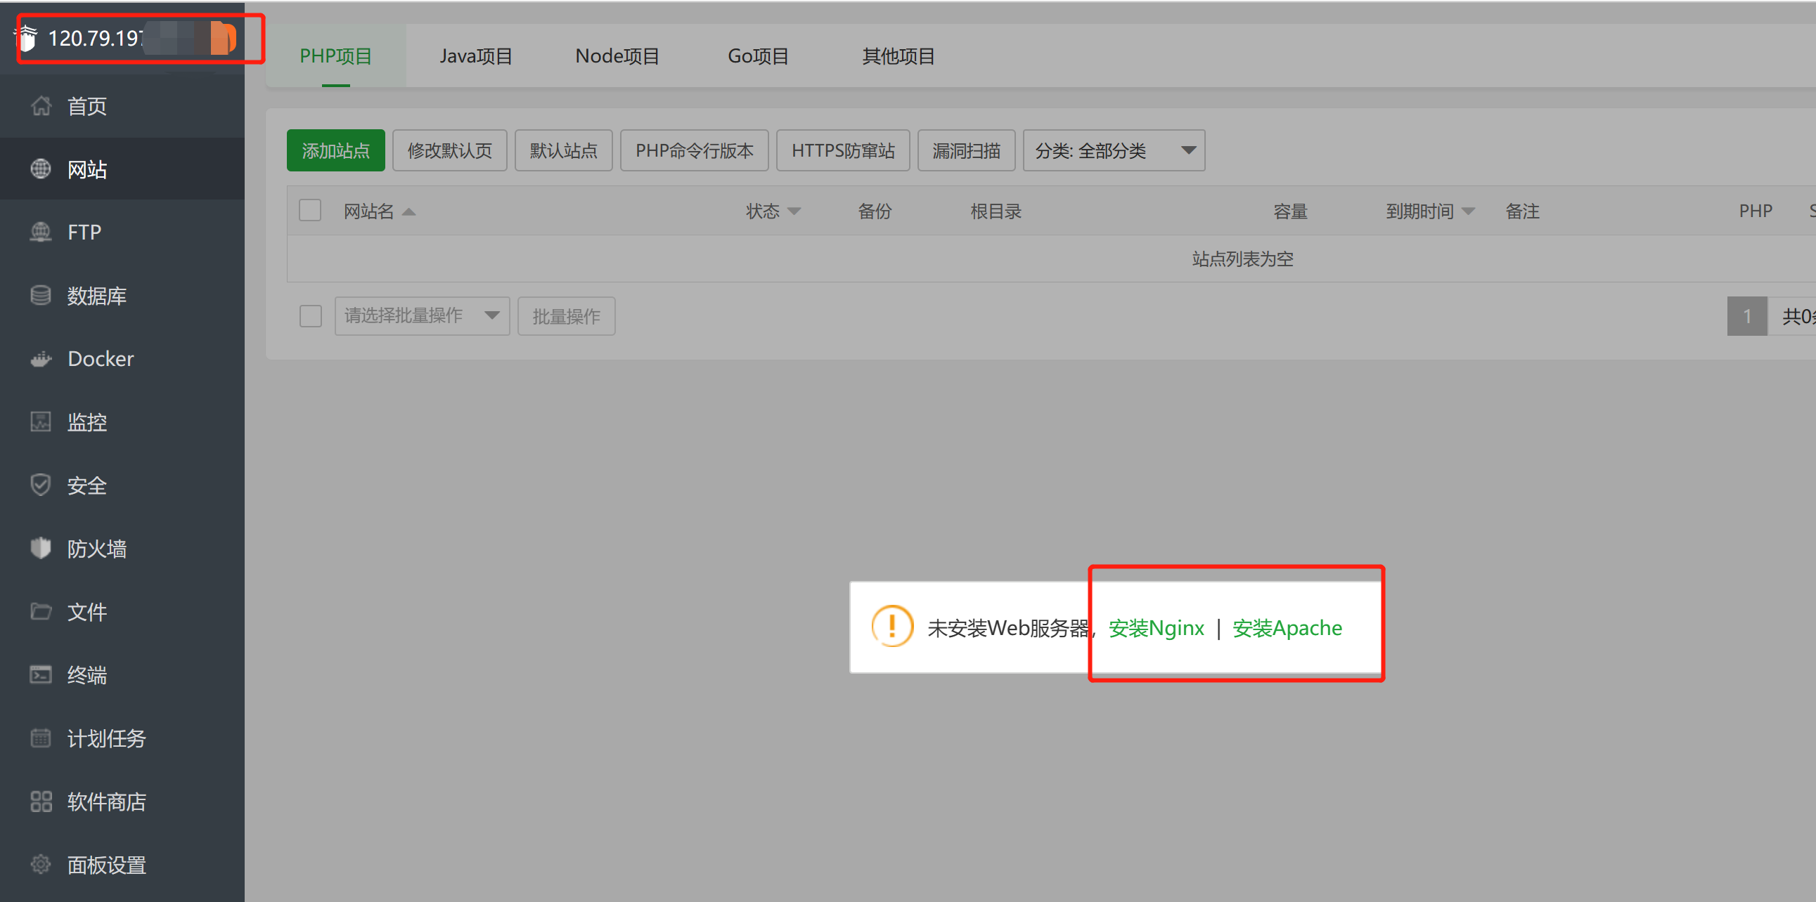Click the 默认站点 button
Image resolution: width=1816 pixels, height=902 pixels.
pos(563,151)
